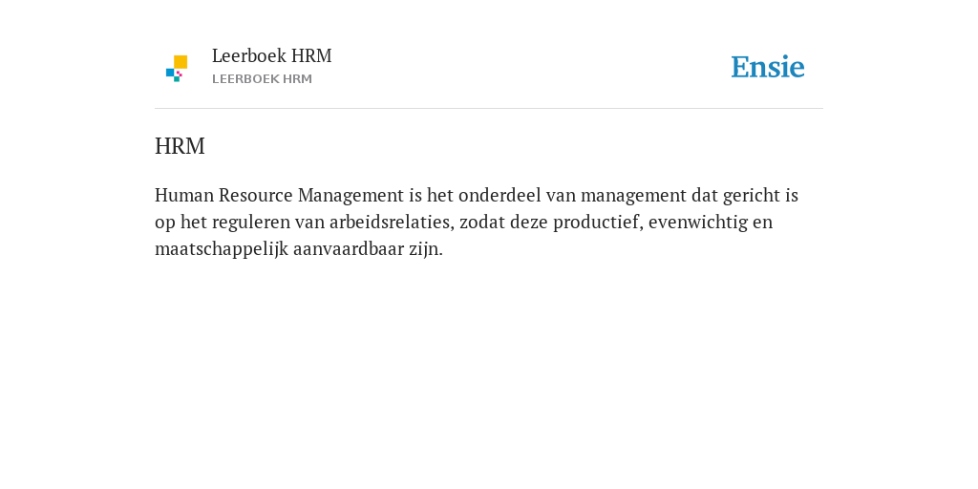The height and width of the screenshot is (489, 978).
Task: Click the word 'zijn.' ending the definition
Action: click(x=426, y=249)
